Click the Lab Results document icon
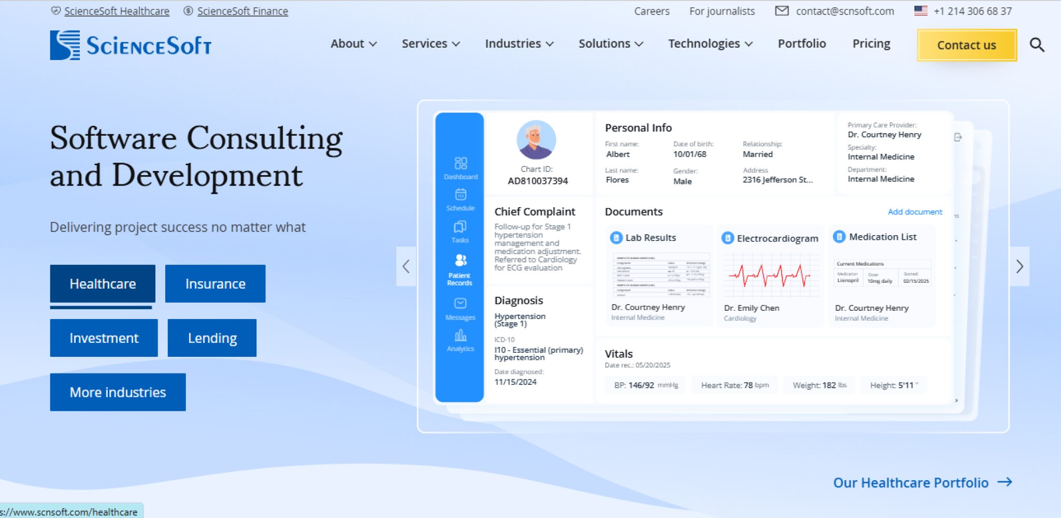The image size is (1061, 518). click(616, 238)
